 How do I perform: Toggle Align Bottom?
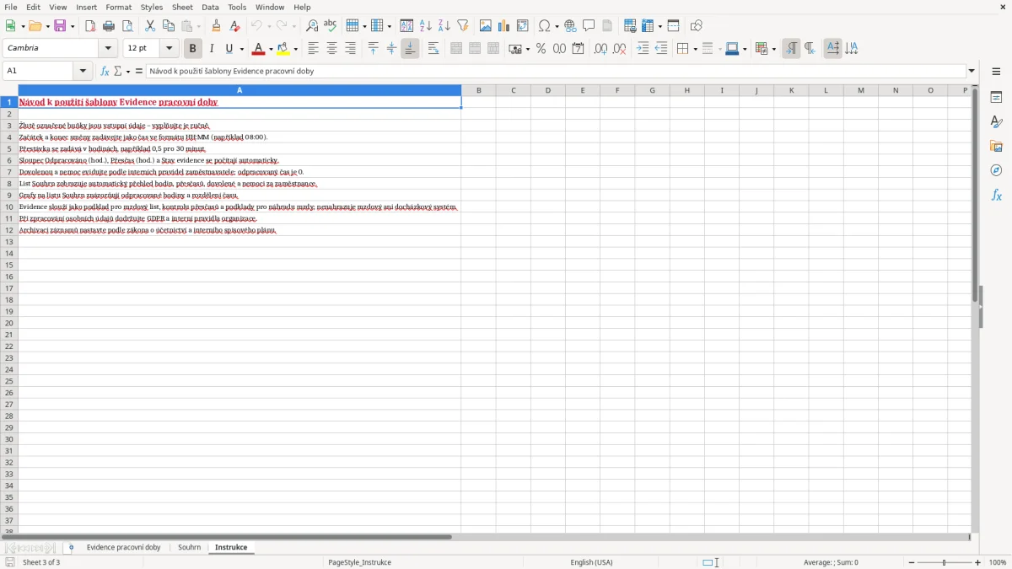point(410,49)
